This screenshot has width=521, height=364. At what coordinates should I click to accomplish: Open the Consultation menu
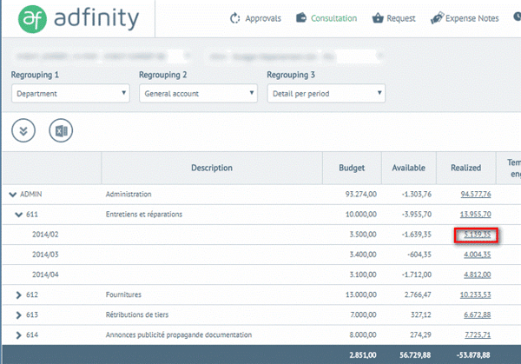click(x=326, y=18)
